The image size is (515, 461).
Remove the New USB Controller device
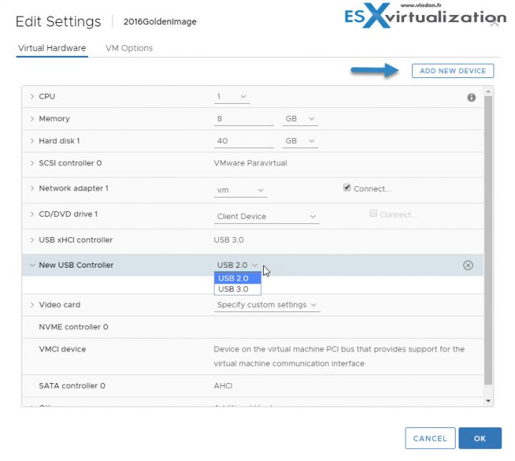468,266
